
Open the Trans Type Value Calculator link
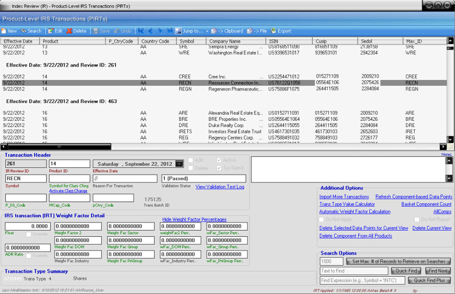pyautogui.click(x=347, y=204)
